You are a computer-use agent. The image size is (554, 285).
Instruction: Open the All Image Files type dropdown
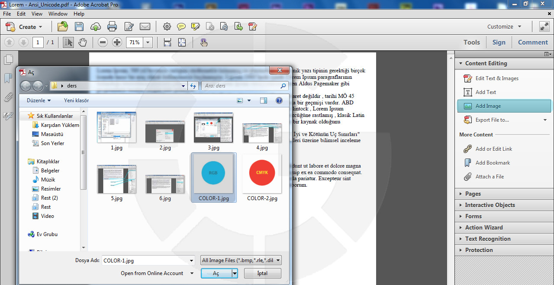click(x=241, y=260)
